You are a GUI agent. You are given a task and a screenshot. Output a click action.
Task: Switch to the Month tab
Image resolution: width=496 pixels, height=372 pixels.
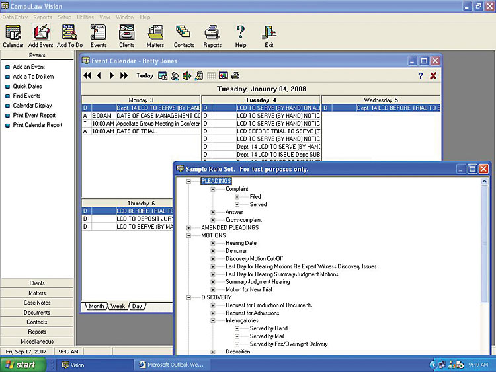tap(96, 306)
